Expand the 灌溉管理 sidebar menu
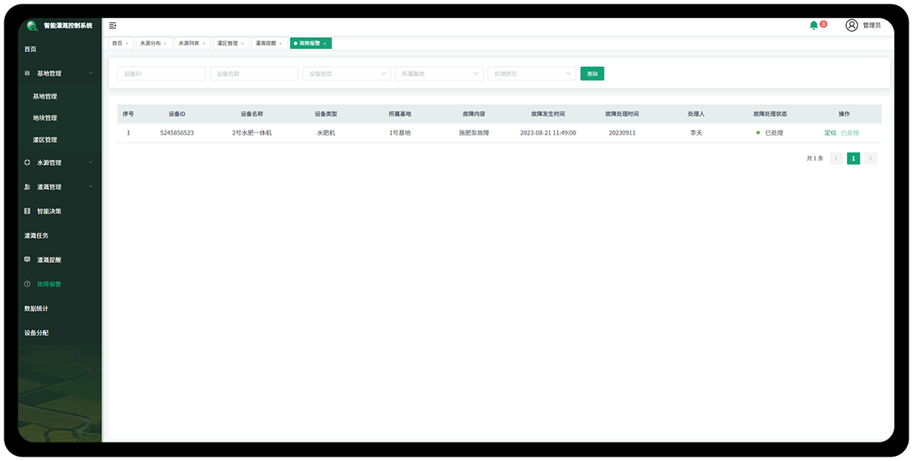The width and height of the screenshot is (913, 461). coord(91,187)
